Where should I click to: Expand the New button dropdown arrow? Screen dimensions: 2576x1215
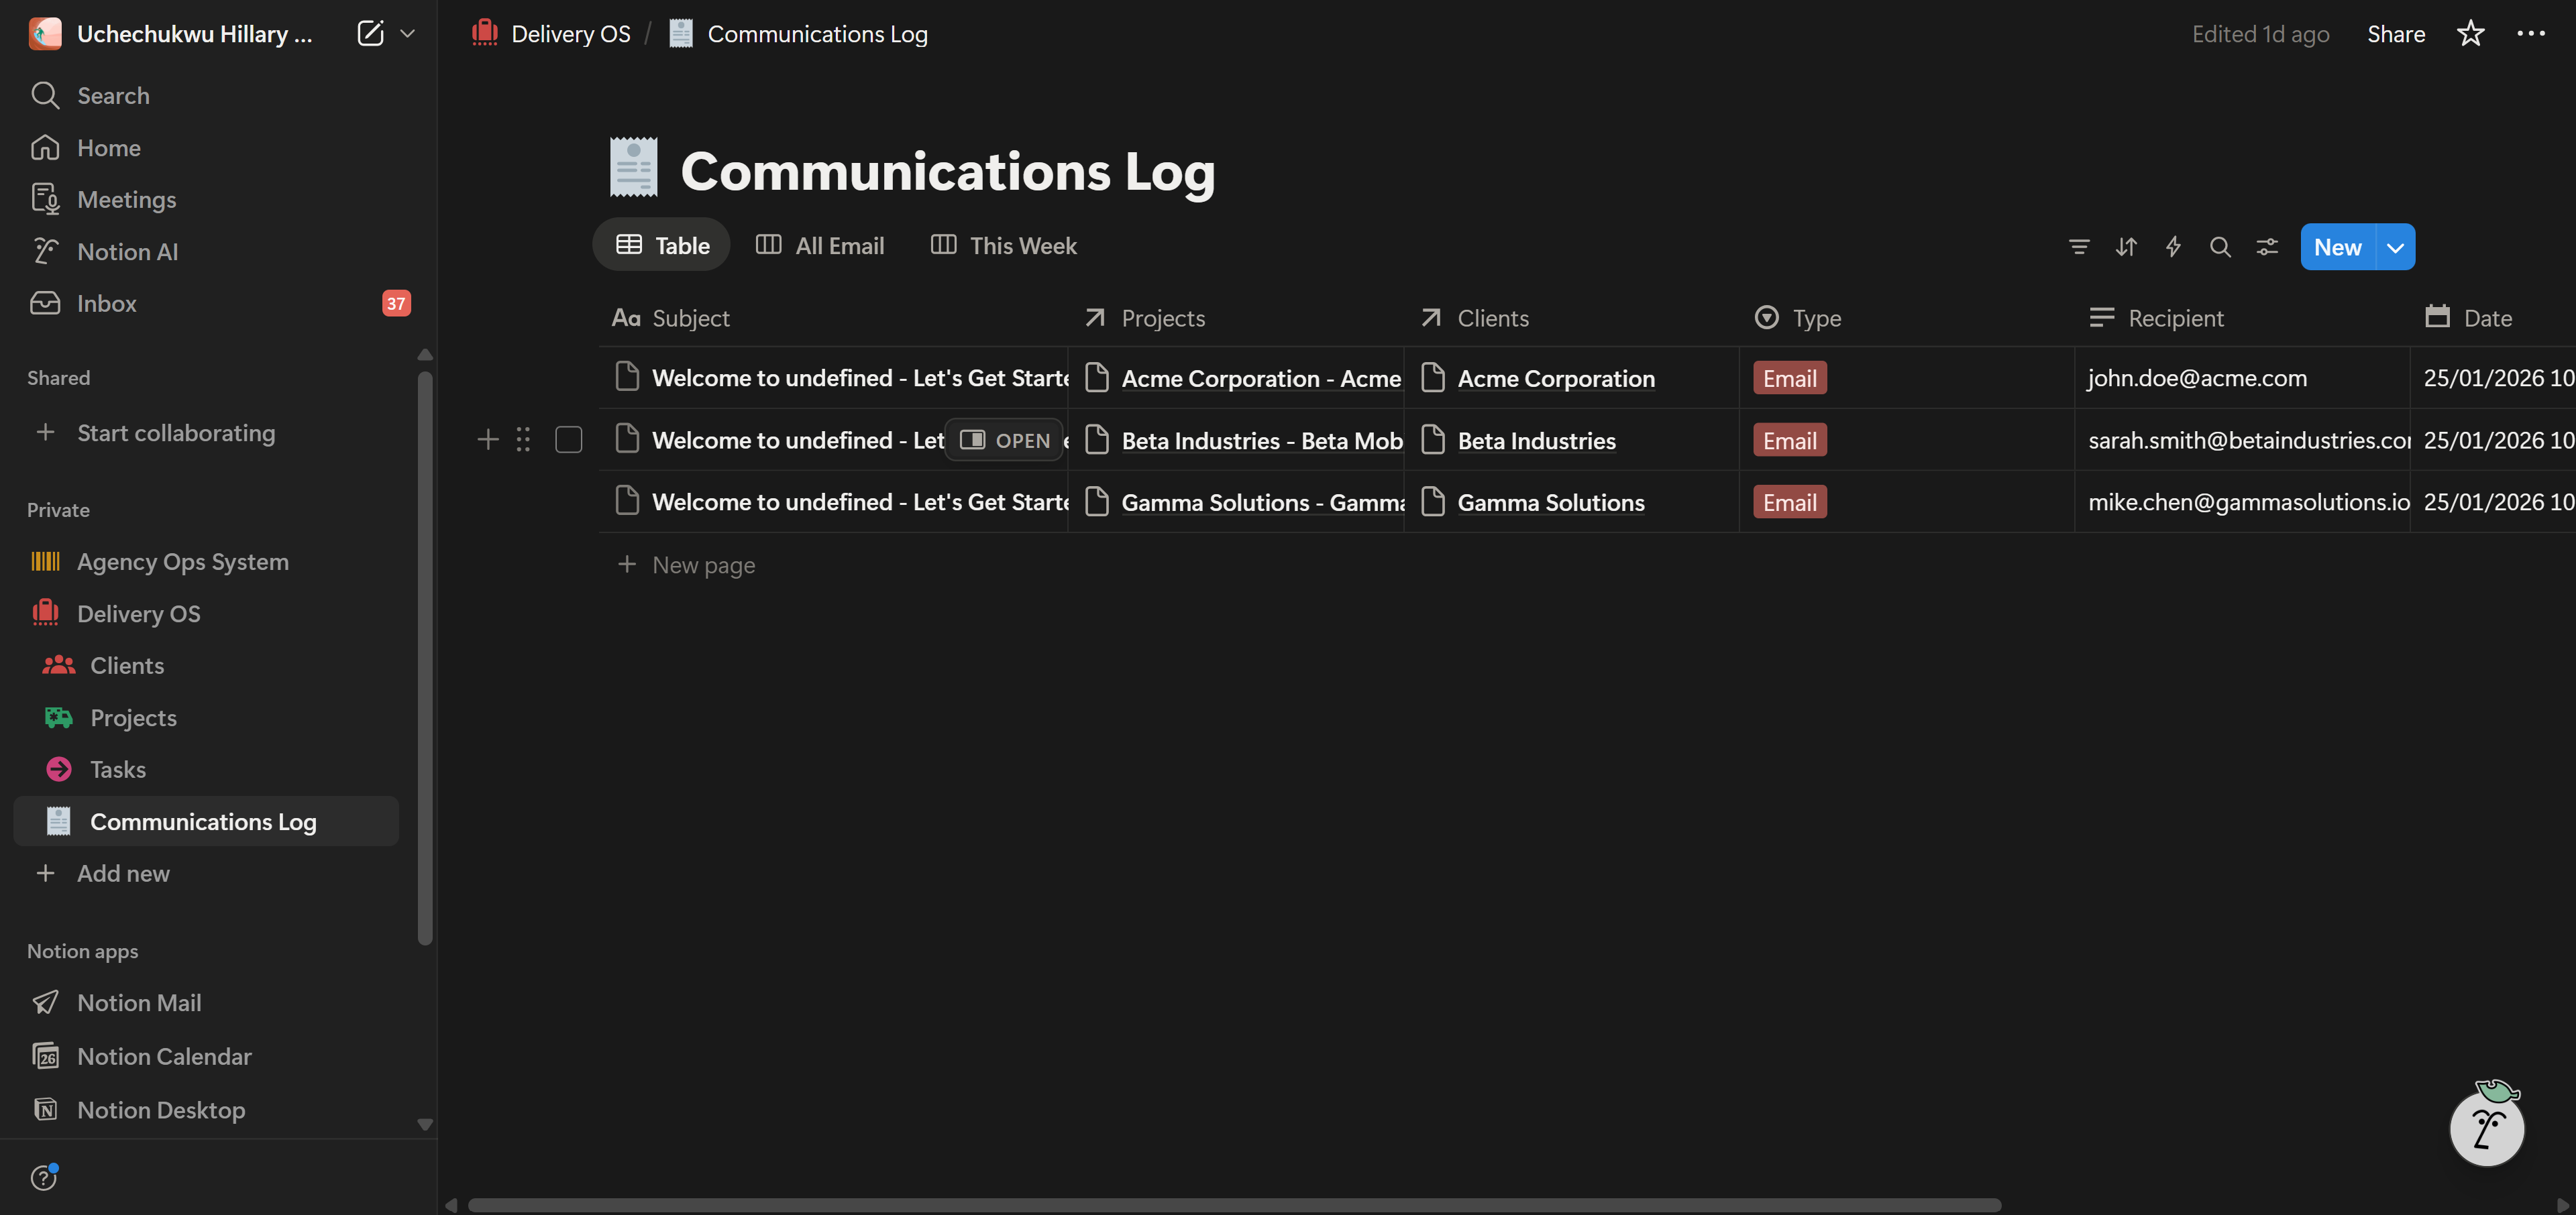pos(2394,246)
